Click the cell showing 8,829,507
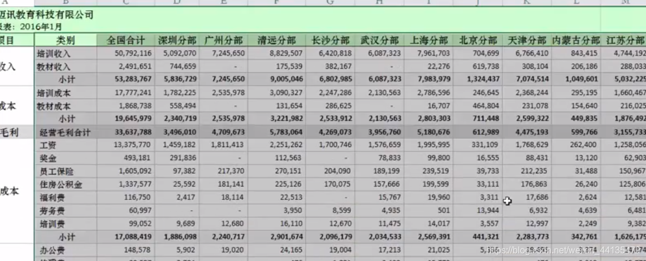Viewport: 646px width, 261px height. coord(276,54)
